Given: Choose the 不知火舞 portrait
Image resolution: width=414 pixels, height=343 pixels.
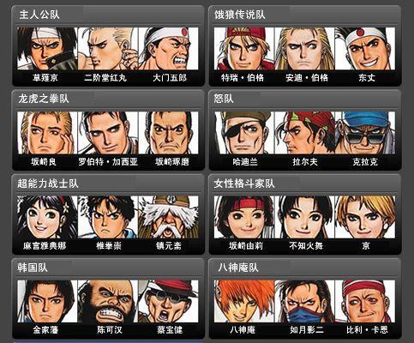Looking at the screenshot, I should pyautogui.click(x=304, y=217).
